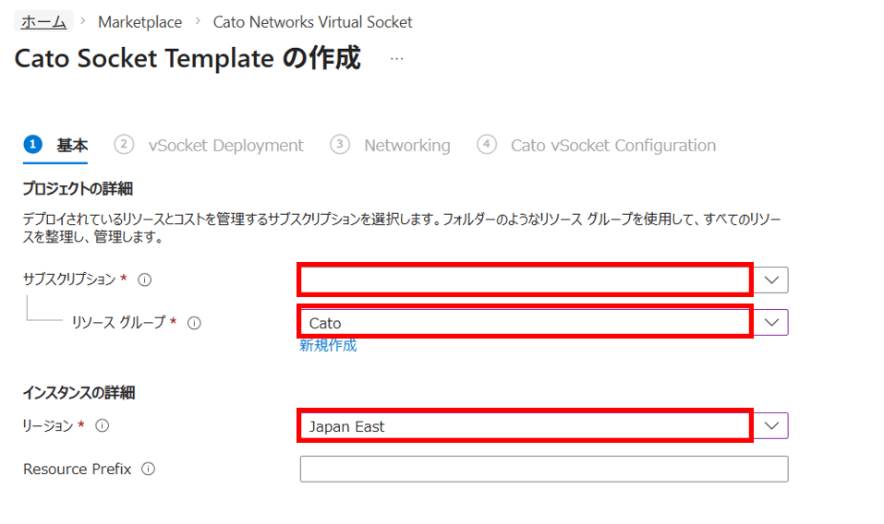Click the info icon beside サブスクリプション
The height and width of the screenshot is (524, 884).
144,280
